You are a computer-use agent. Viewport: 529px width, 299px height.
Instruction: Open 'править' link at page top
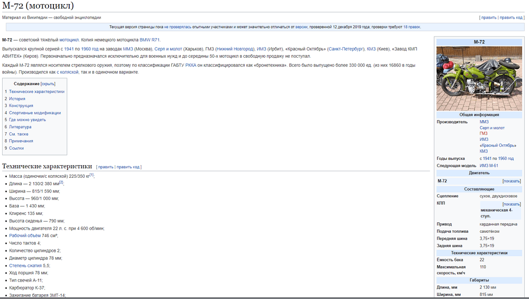point(488,17)
